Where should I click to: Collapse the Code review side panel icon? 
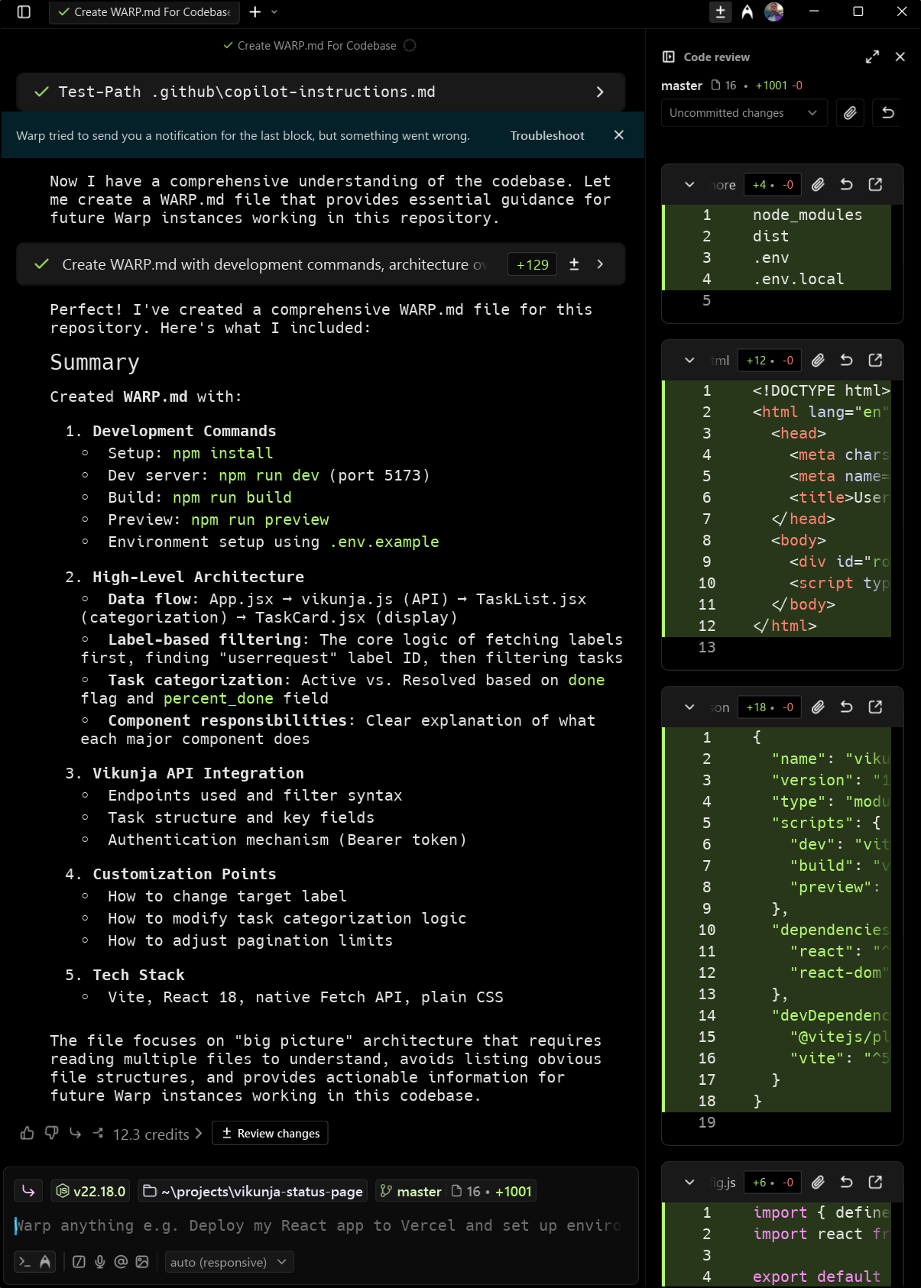669,57
